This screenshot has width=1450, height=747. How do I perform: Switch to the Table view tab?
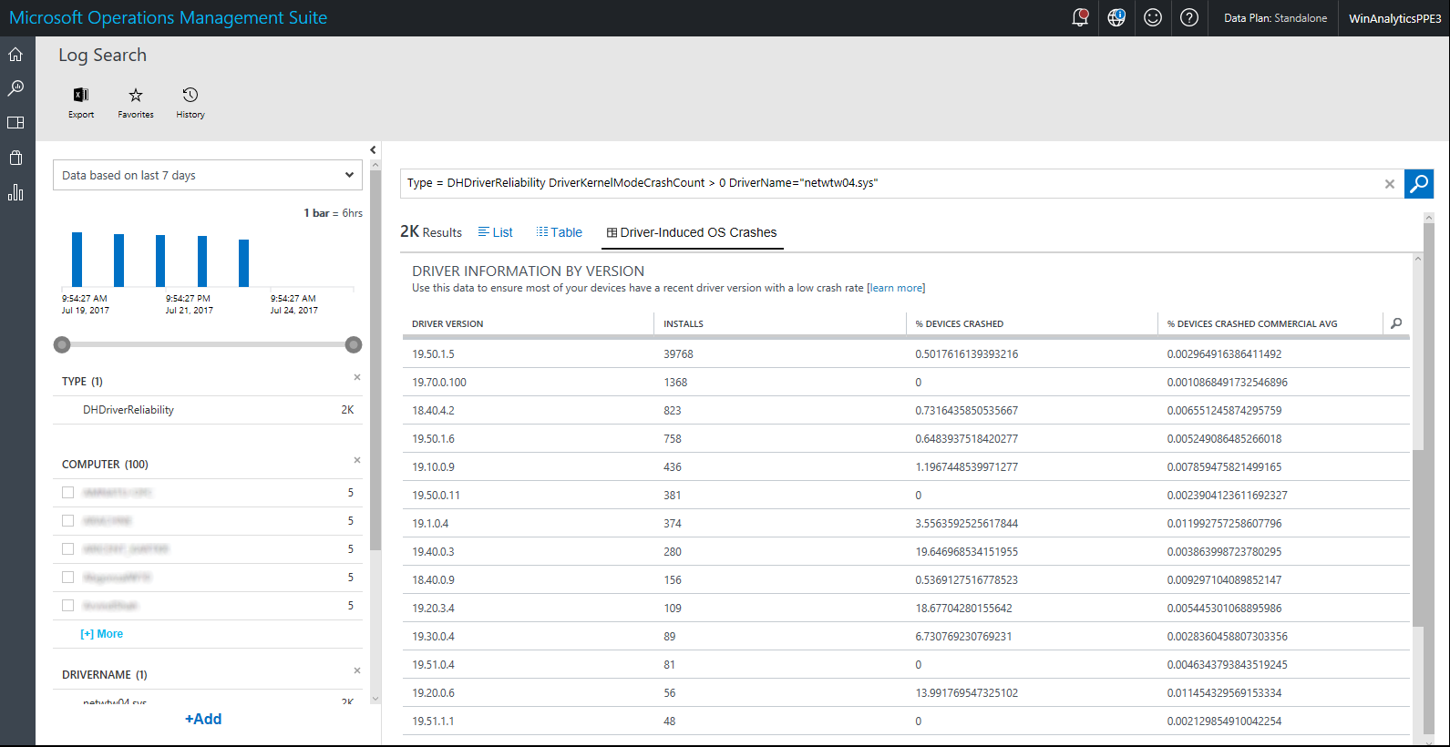pyautogui.click(x=560, y=232)
